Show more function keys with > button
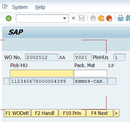Image resolution: width=130 pixels, height=122 pixels. (x=116, y=113)
